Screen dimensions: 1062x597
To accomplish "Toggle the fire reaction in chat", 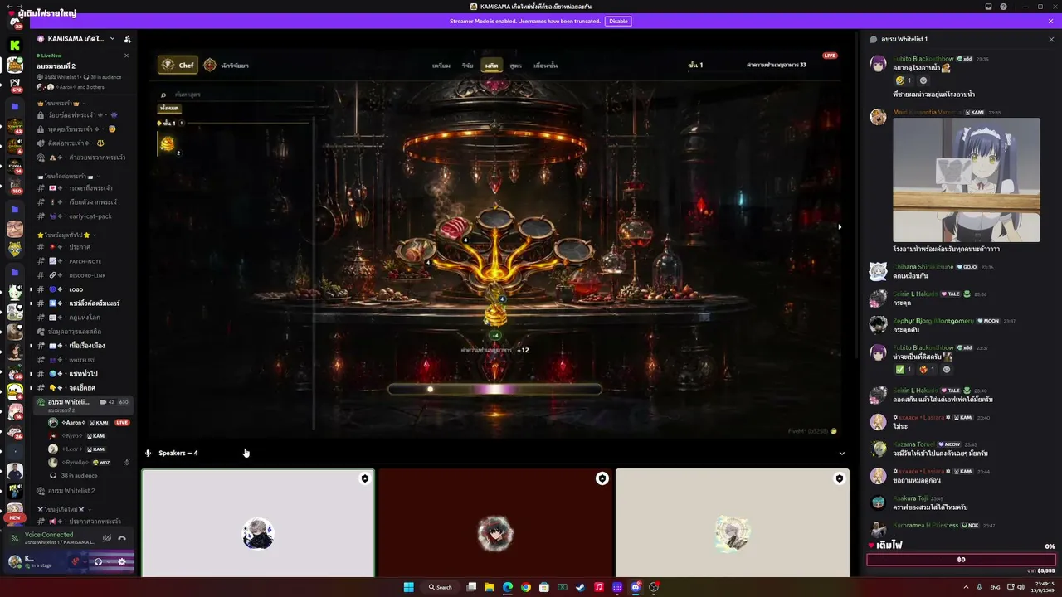I will (x=927, y=369).
